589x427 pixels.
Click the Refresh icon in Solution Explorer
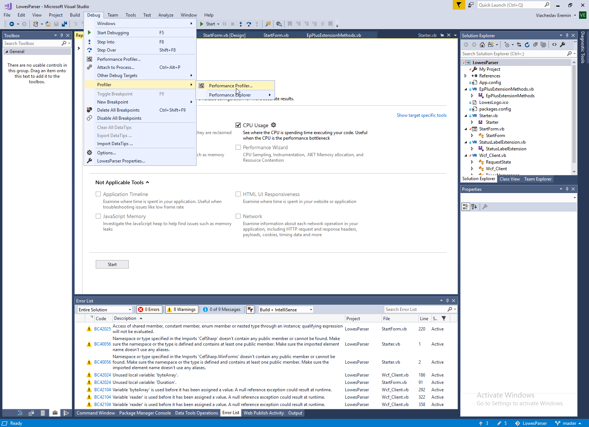[x=527, y=45]
